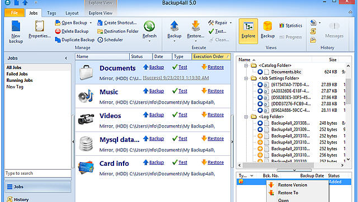Click Restore link for Videos job
The height and width of the screenshot is (202, 358).
(215, 115)
